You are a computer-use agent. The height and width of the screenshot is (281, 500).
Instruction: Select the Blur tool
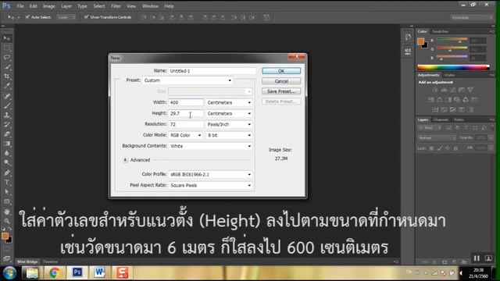coord(7,153)
